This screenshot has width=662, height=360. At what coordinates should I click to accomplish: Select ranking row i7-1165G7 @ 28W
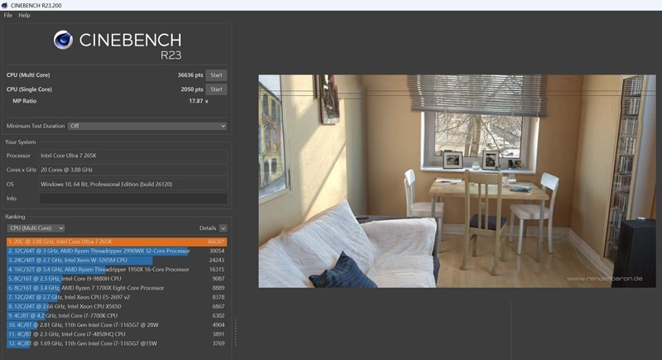pos(117,325)
